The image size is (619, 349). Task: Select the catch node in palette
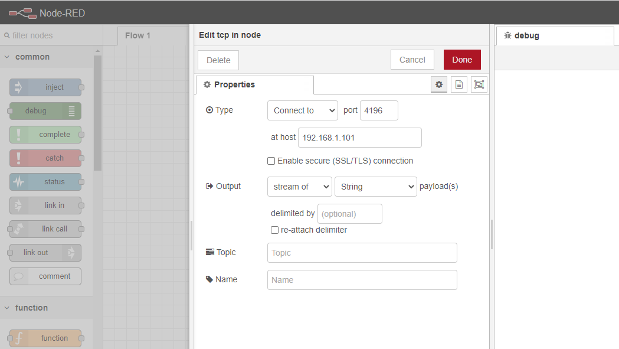(46, 158)
